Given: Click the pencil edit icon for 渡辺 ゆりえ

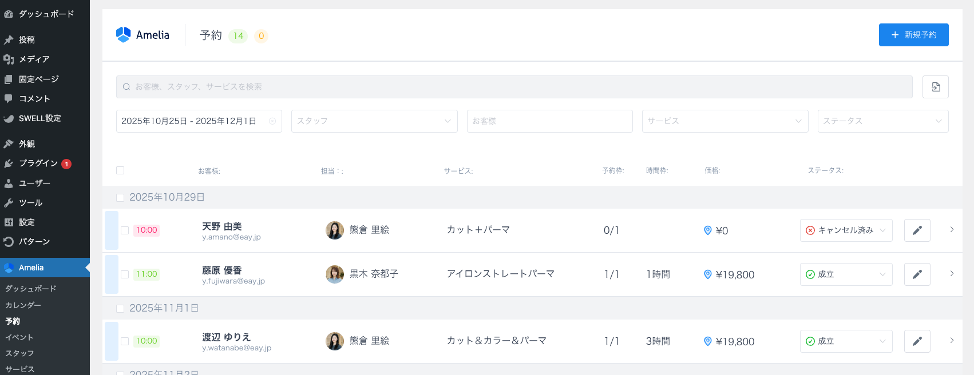Looking at the screenshot, I should click(917, 341).
